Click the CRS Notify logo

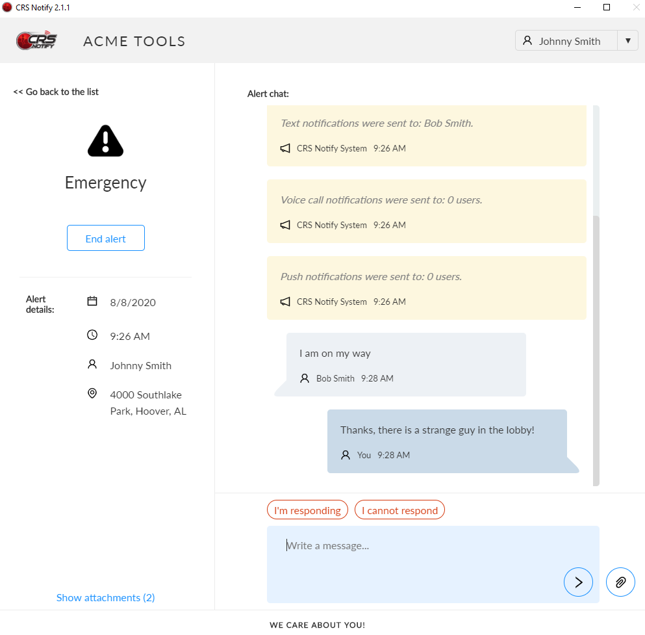(37, 41)
